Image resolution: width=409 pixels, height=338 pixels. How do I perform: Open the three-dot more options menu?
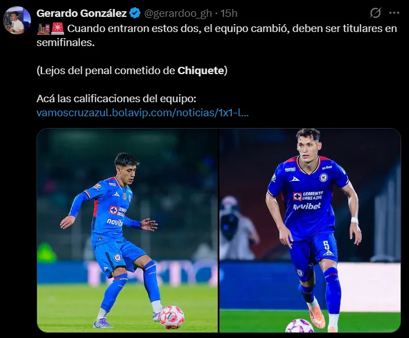tap(394, 13)
